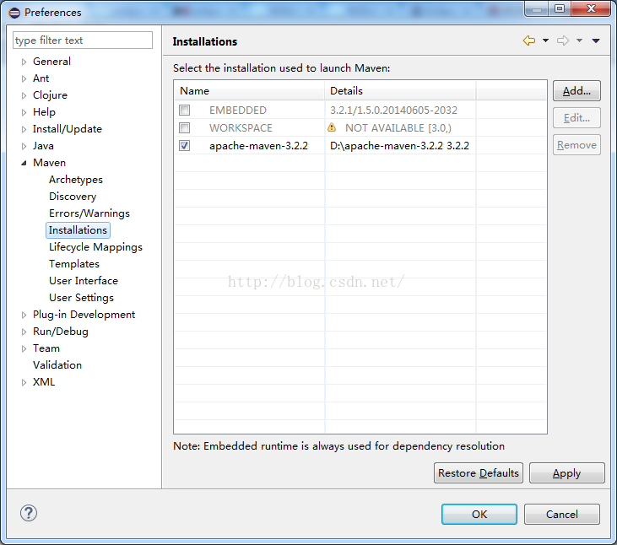Expand the Clojure tree node

point(24,95)
